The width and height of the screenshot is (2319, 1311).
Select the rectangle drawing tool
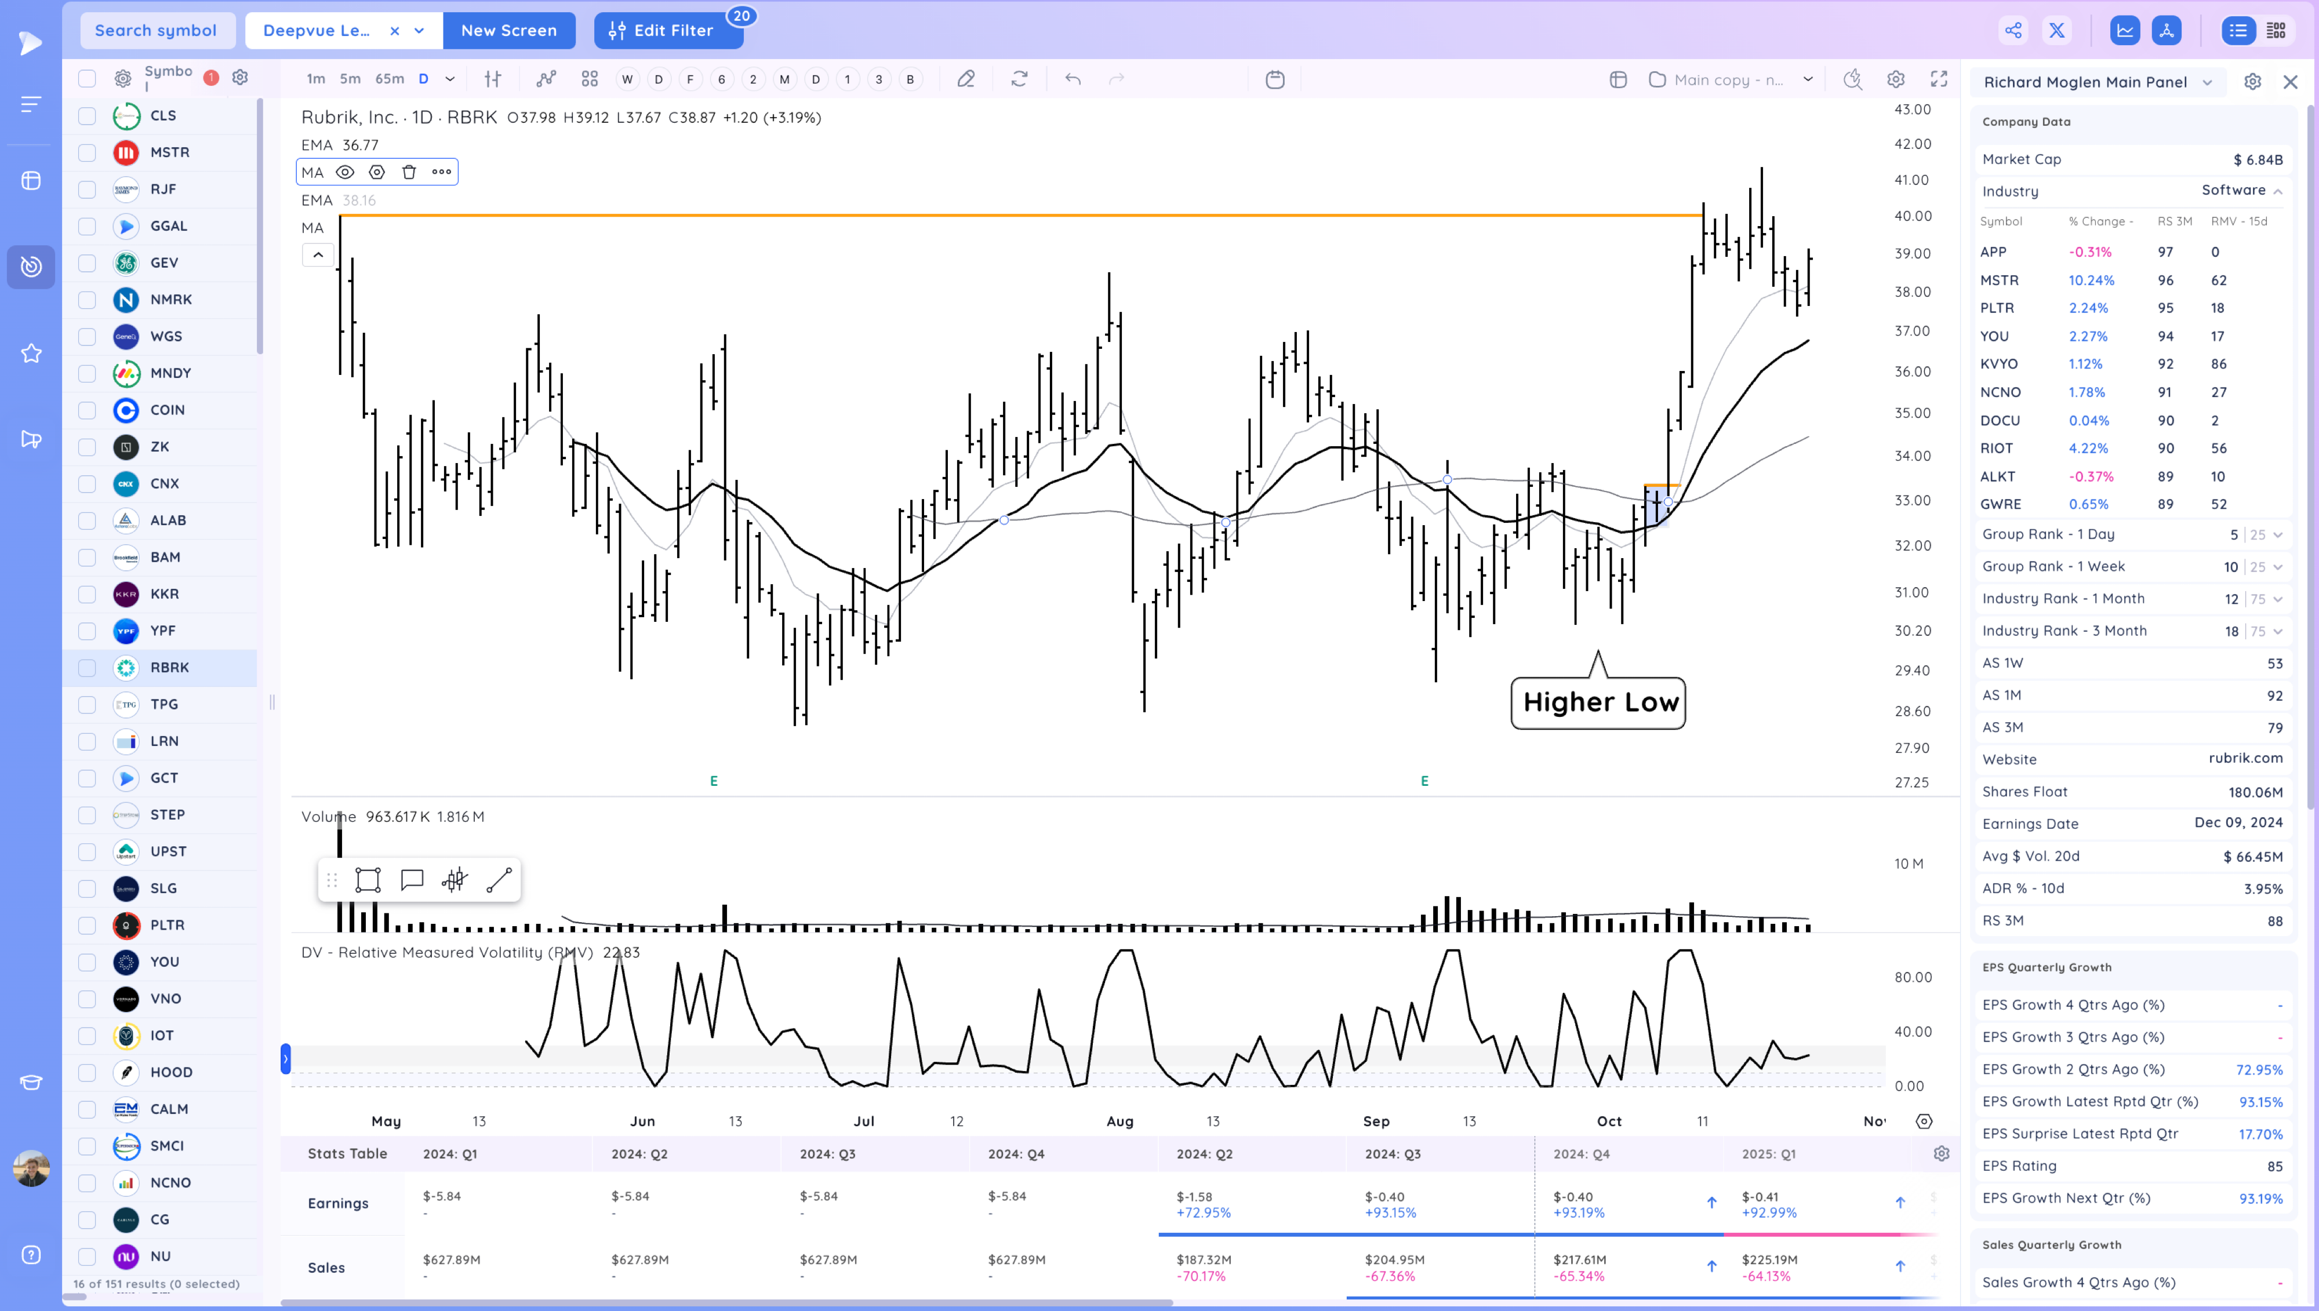368,880
